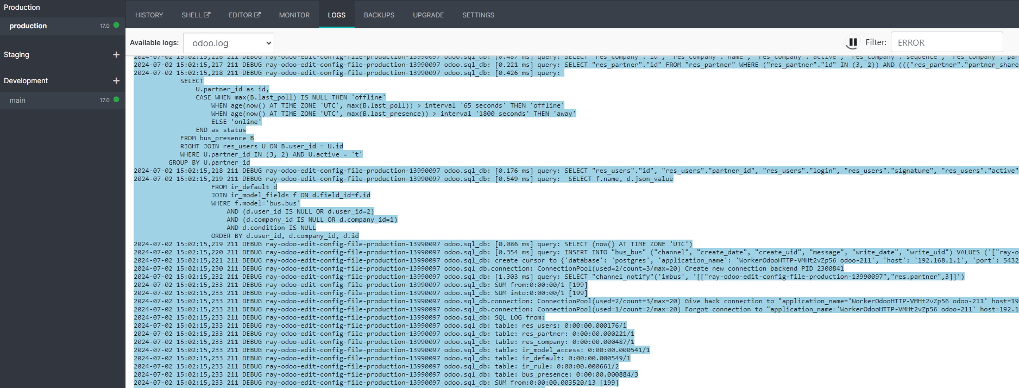The image size is (1019, 388).
Task: Click the log line containing 'table: bus_presence'
Action: click(x=386, y=374)
